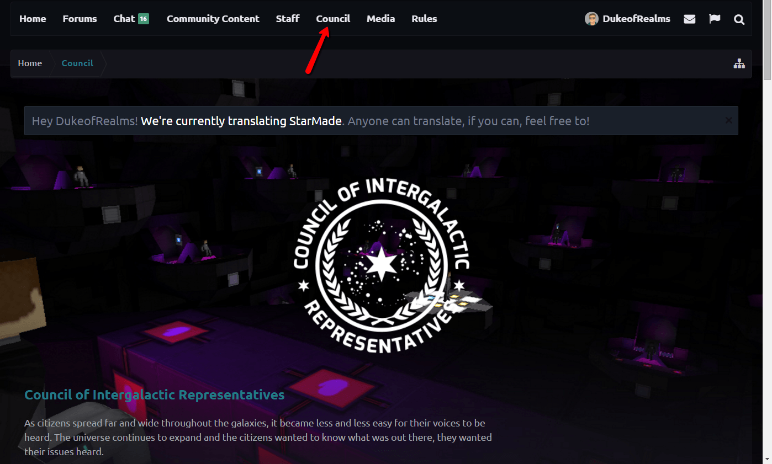Click the Home breadcrumb link

[30, 63]
